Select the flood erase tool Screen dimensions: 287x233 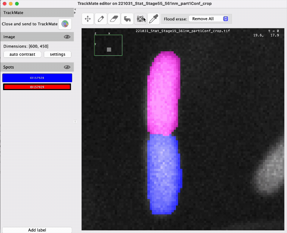[x=140, y=18]
